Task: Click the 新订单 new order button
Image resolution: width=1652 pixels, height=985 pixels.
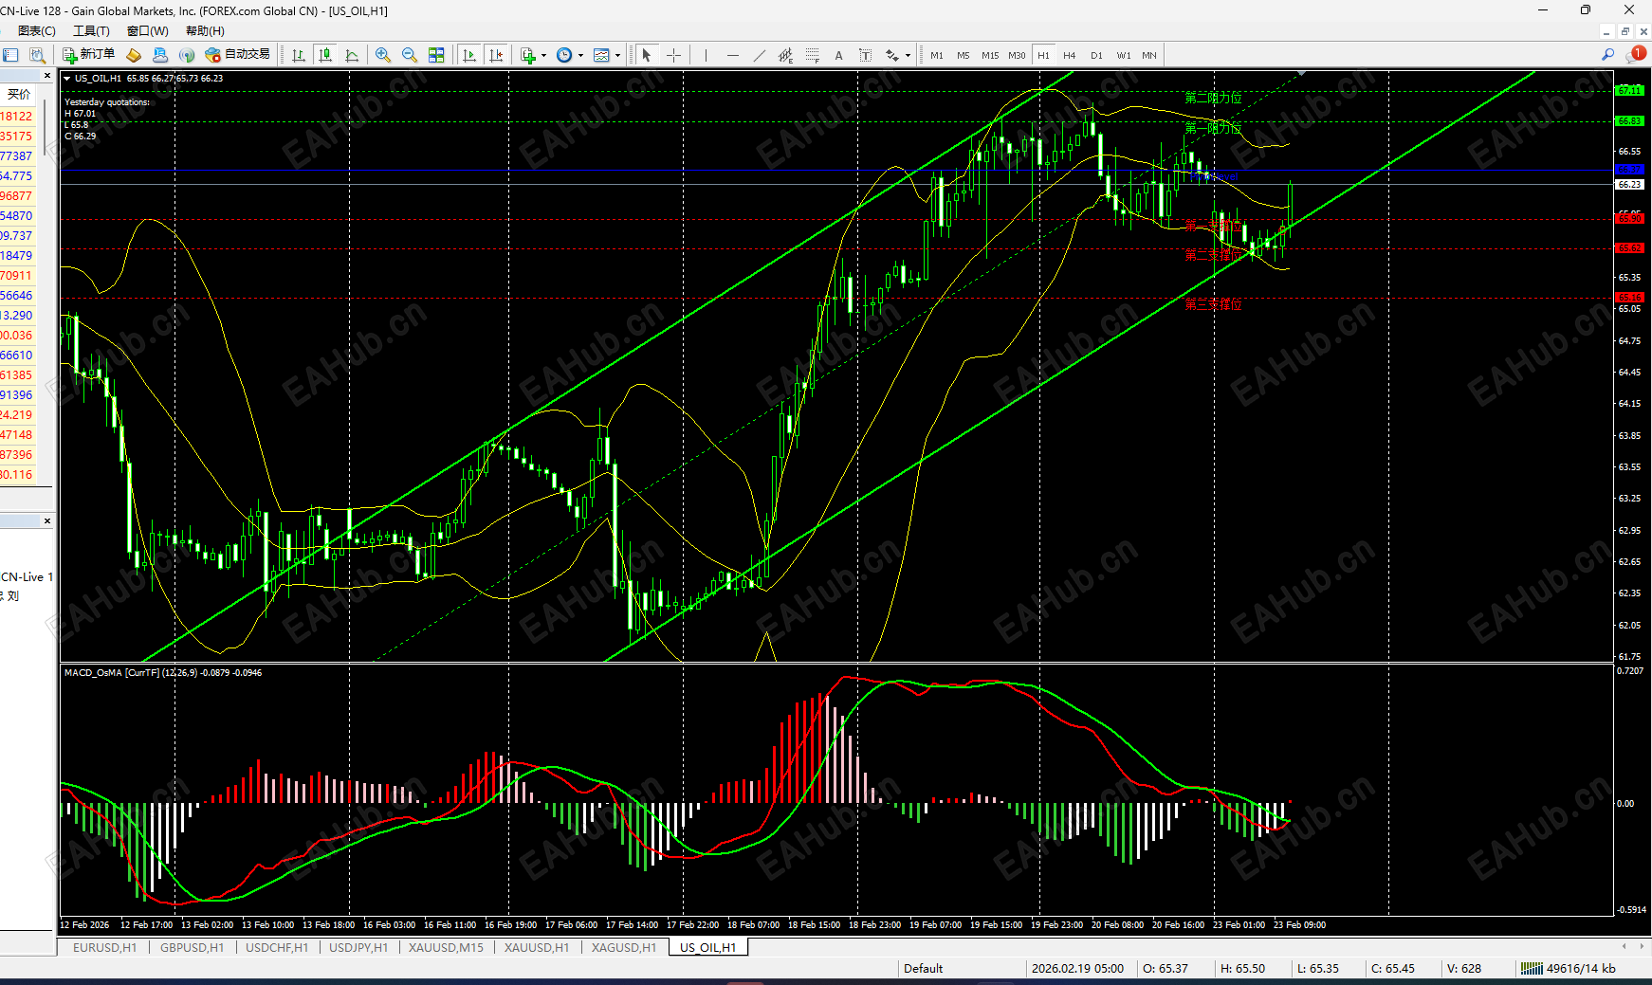Action: [88, 55]
